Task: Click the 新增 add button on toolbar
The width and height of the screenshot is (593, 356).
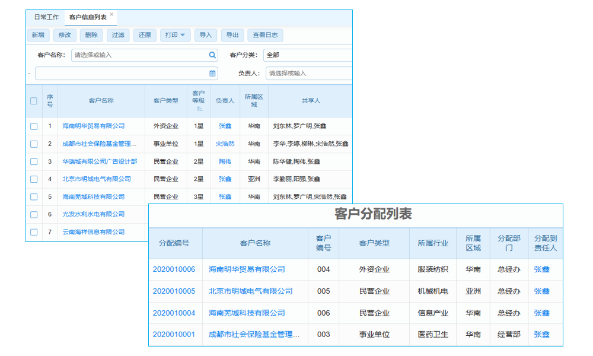Action: click(38, 35)
